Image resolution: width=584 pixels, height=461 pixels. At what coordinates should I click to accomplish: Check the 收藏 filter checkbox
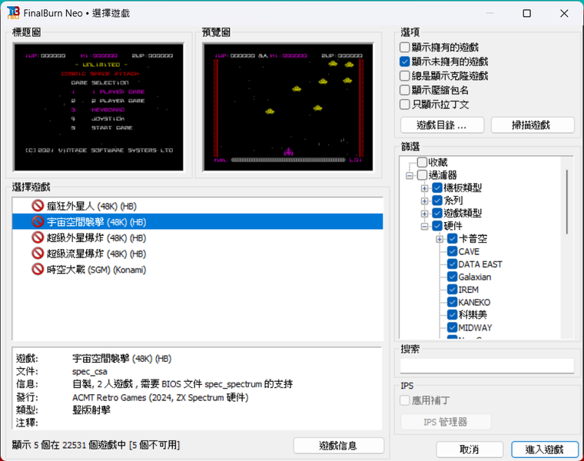coord(422,162)
